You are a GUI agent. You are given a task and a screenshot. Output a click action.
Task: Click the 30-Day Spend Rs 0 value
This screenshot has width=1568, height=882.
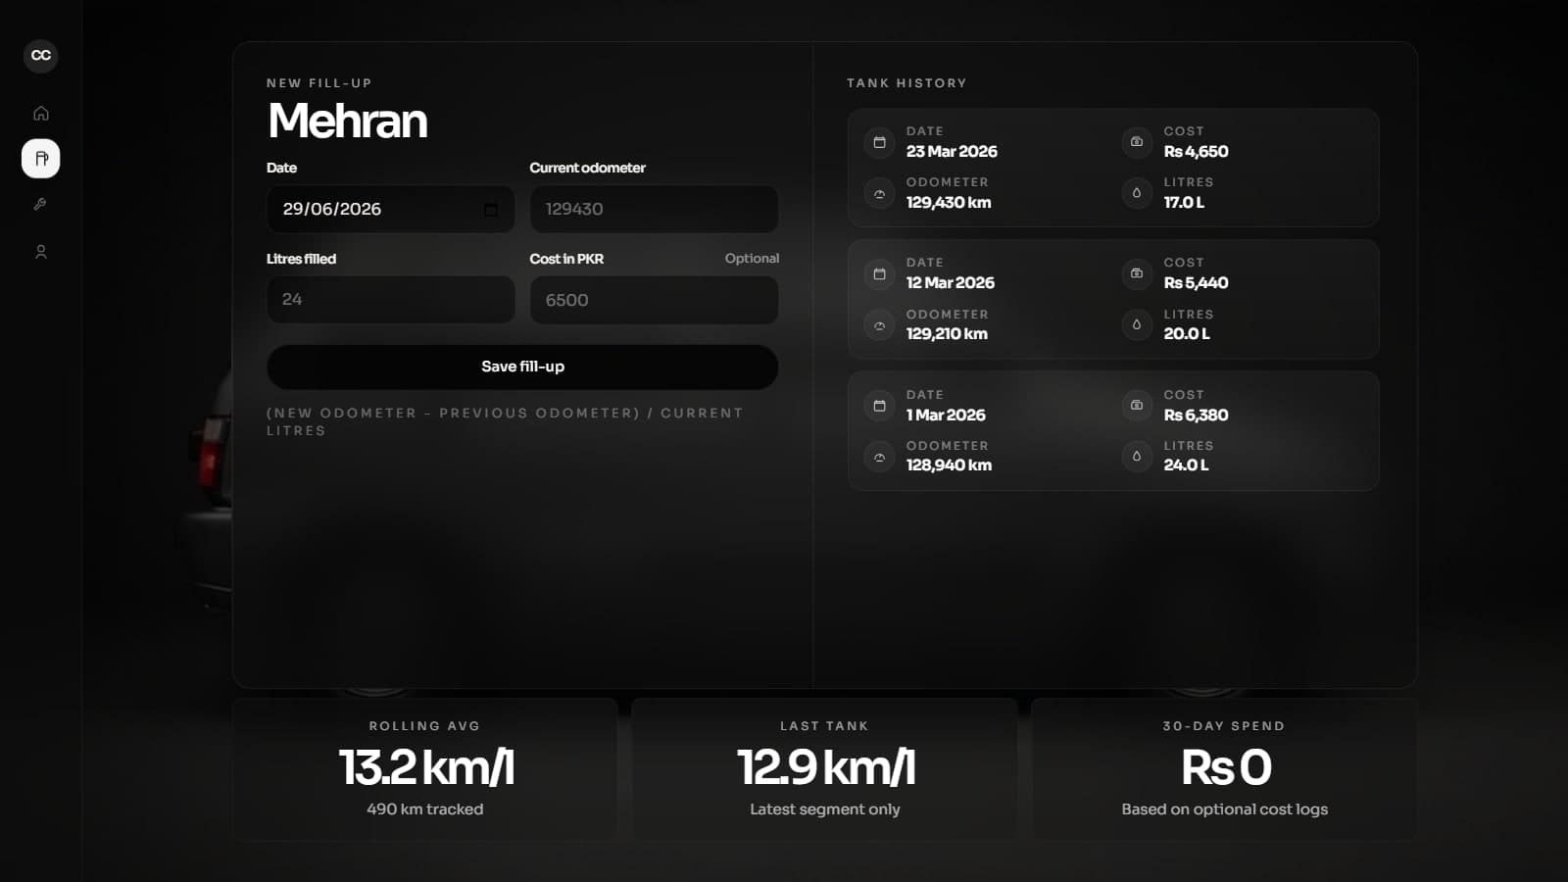(x=1225, y=767)
